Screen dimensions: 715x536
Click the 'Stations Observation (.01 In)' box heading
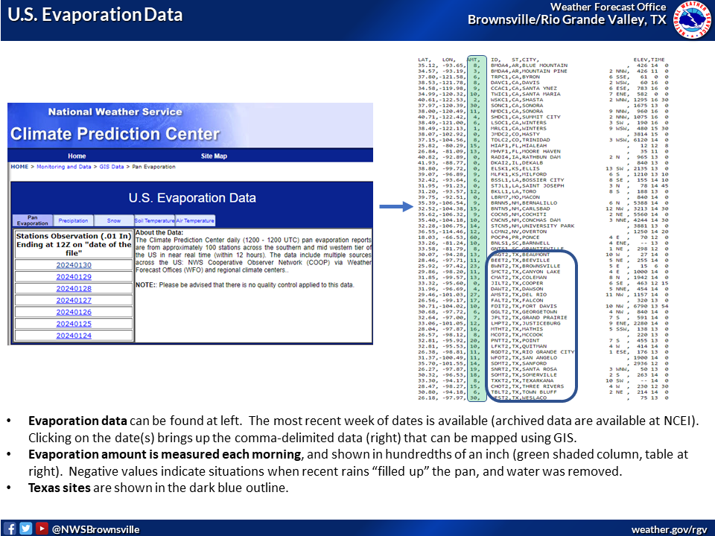point(74,244)
